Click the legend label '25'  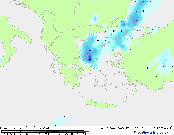pyautogui.click(x=53, y=134)
